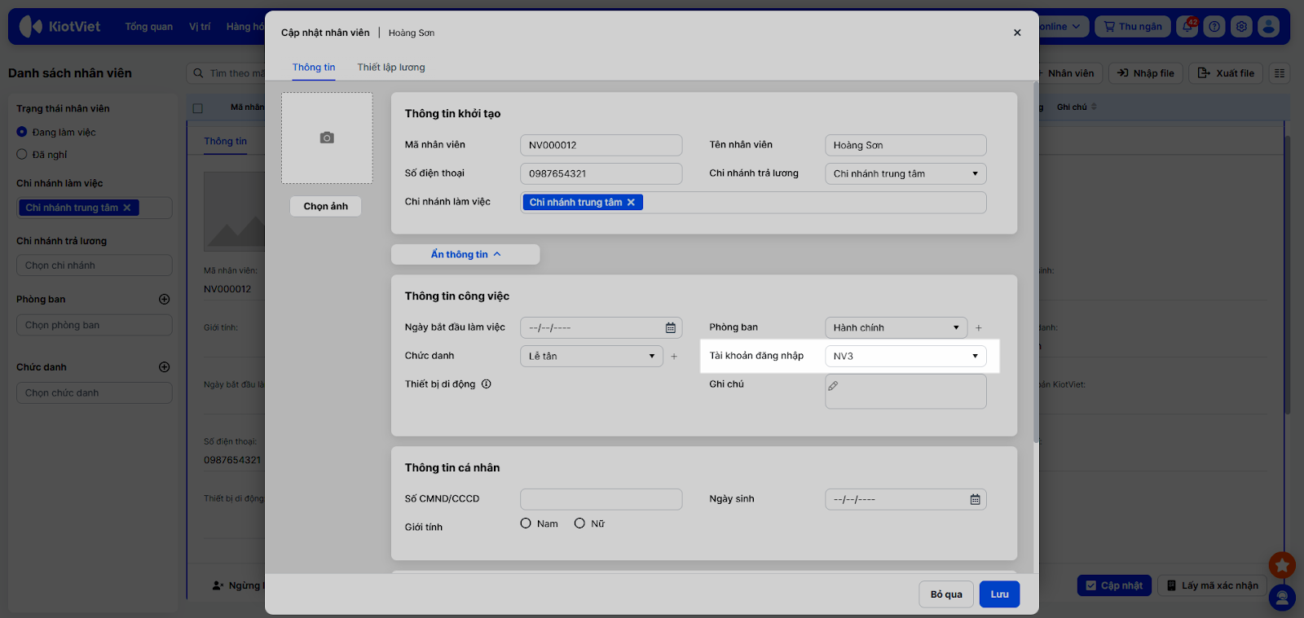The height and width of the screenshot is (618, 1304).
Task: Open notifications bell in top bar
Action: pos(1188,27)
